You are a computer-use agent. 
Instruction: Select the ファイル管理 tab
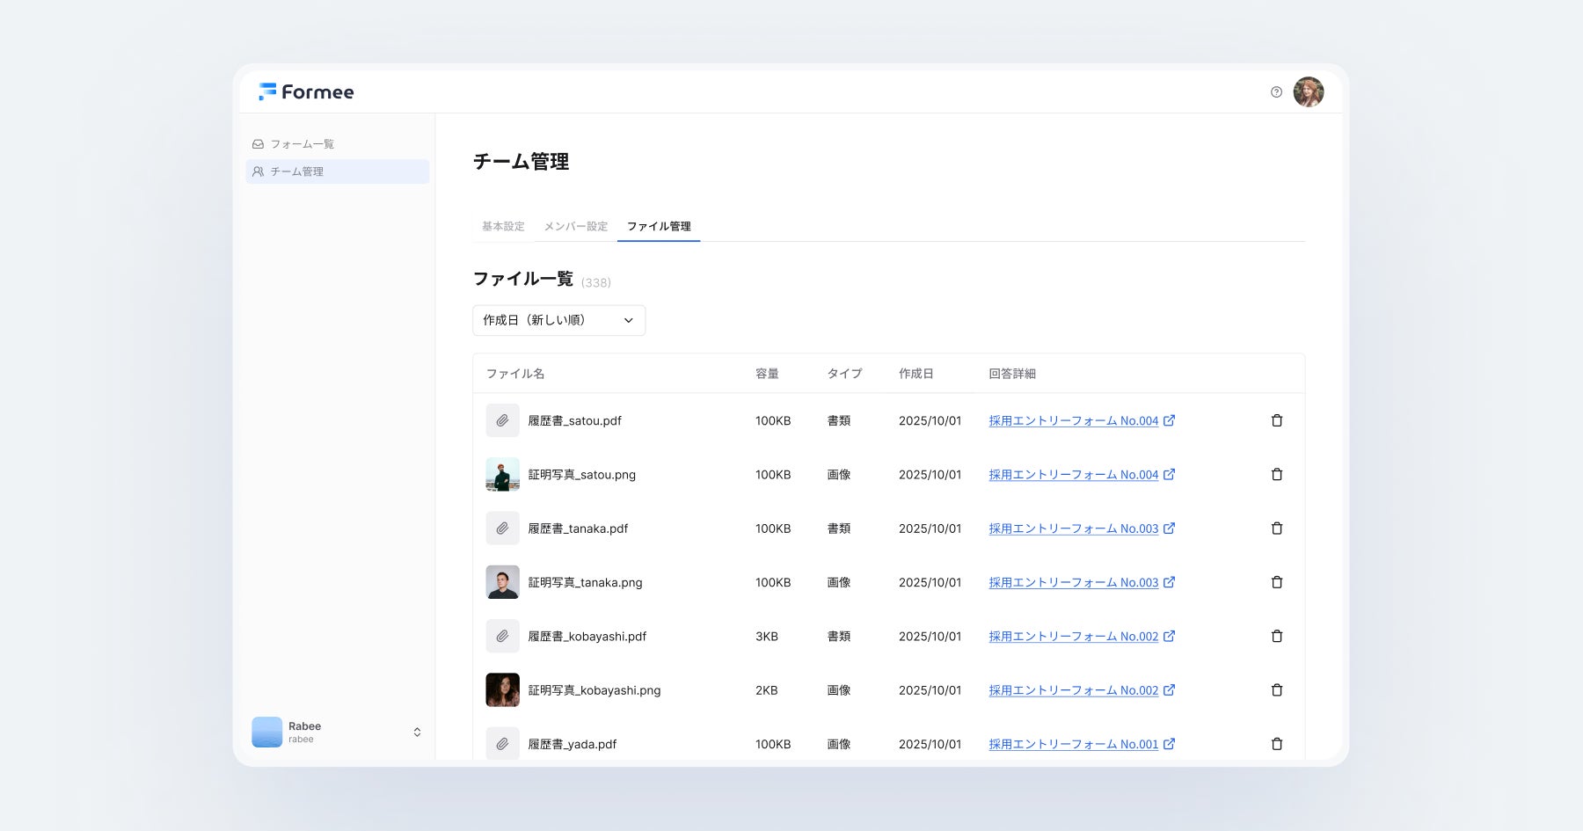pos(659,226)
